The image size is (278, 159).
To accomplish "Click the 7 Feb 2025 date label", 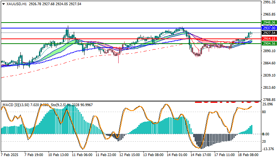I will click(10, 155).
